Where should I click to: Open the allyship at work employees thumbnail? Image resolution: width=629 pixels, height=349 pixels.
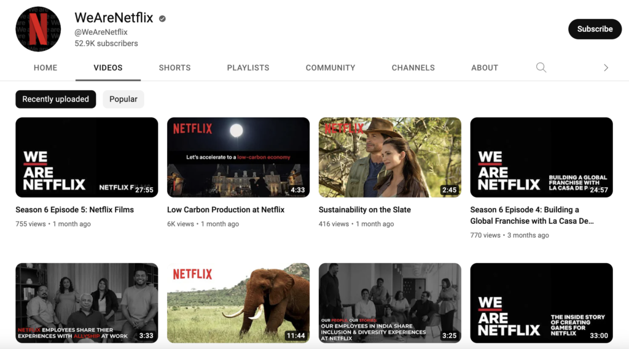(x=87, y=303)
